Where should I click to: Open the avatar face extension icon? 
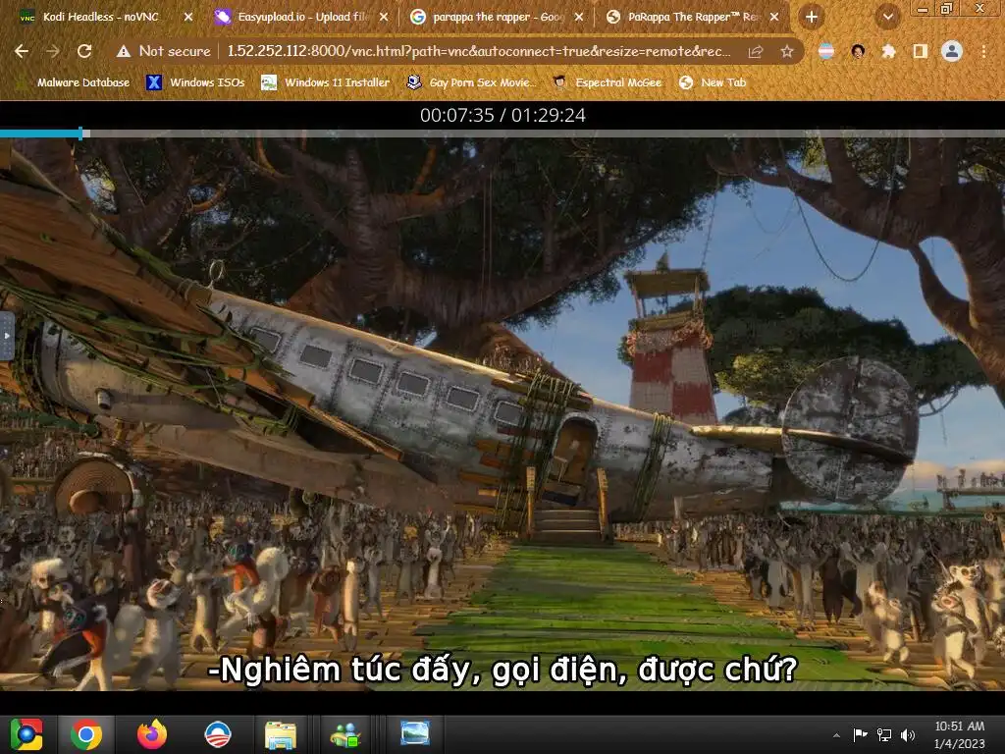(x=858, y=51)
